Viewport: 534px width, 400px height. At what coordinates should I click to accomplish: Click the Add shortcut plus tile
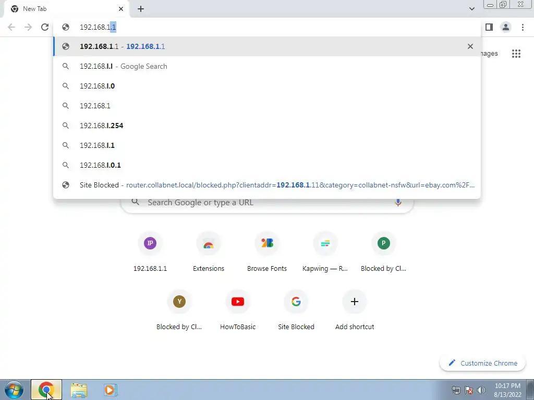point(355,310)
